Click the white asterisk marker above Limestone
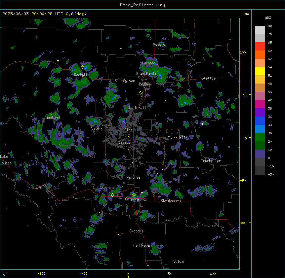 point(51,114)
